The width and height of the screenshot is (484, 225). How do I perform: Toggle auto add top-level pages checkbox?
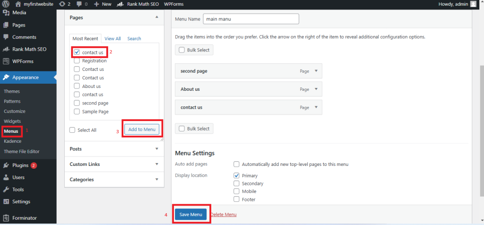[x=236, y=164]
